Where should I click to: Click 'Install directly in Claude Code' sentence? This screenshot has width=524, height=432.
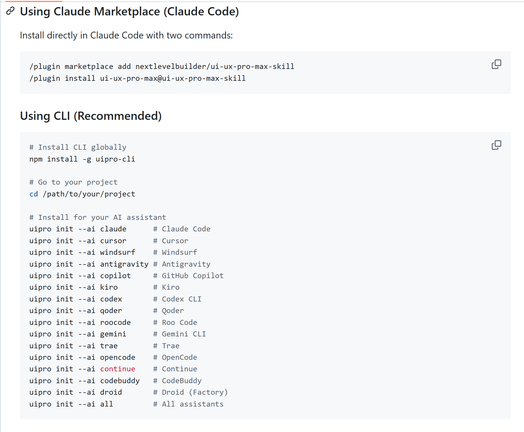coord(126,35)
